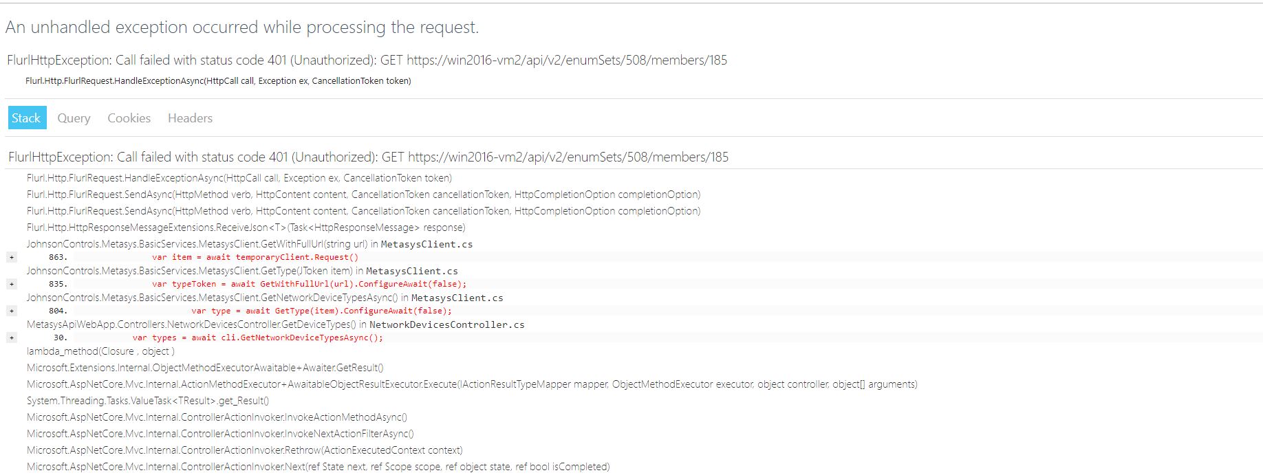
Task: Switch to the Query tab
Action: pyautogui.click(x=73, y=118)
